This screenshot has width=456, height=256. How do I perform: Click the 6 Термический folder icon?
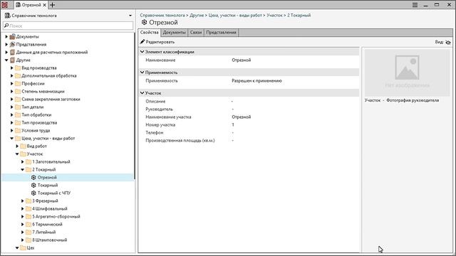(x=28, y=225)
